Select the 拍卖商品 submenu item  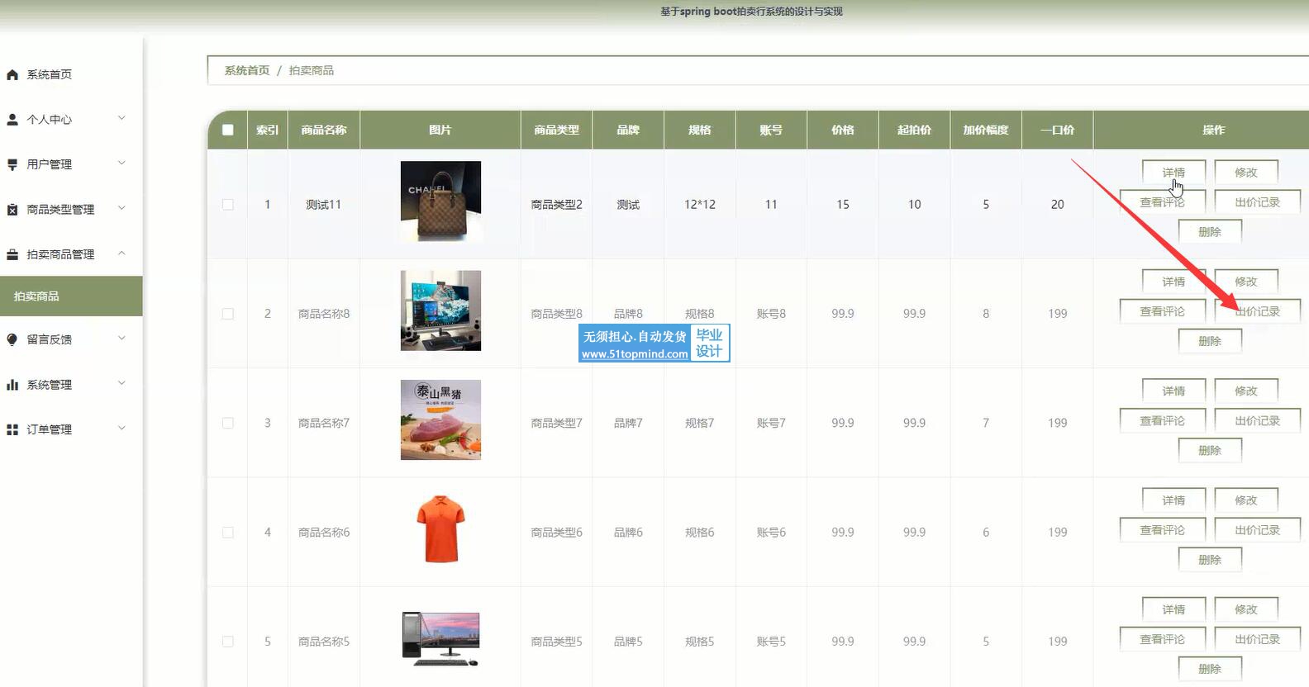pyautogui.click(x=71, y=296)
